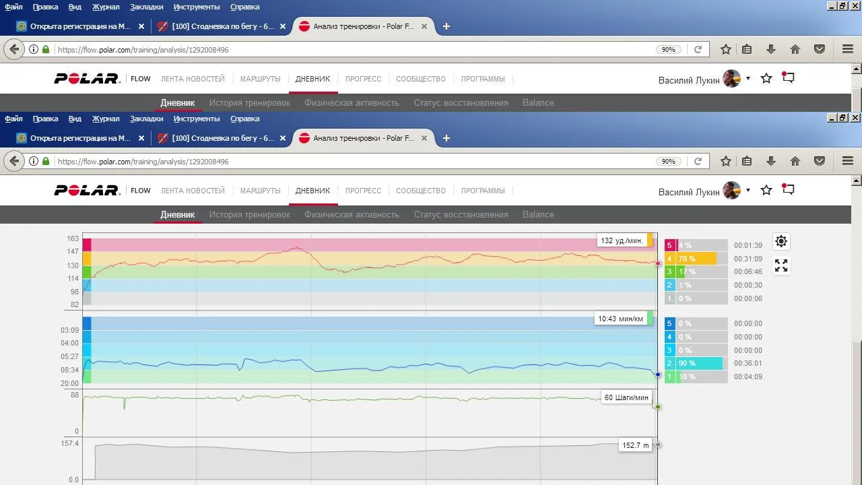This screenshot has width=862, height=485.
Task: Open Balance in lower window submenu
Action: (x=538, y=215)
